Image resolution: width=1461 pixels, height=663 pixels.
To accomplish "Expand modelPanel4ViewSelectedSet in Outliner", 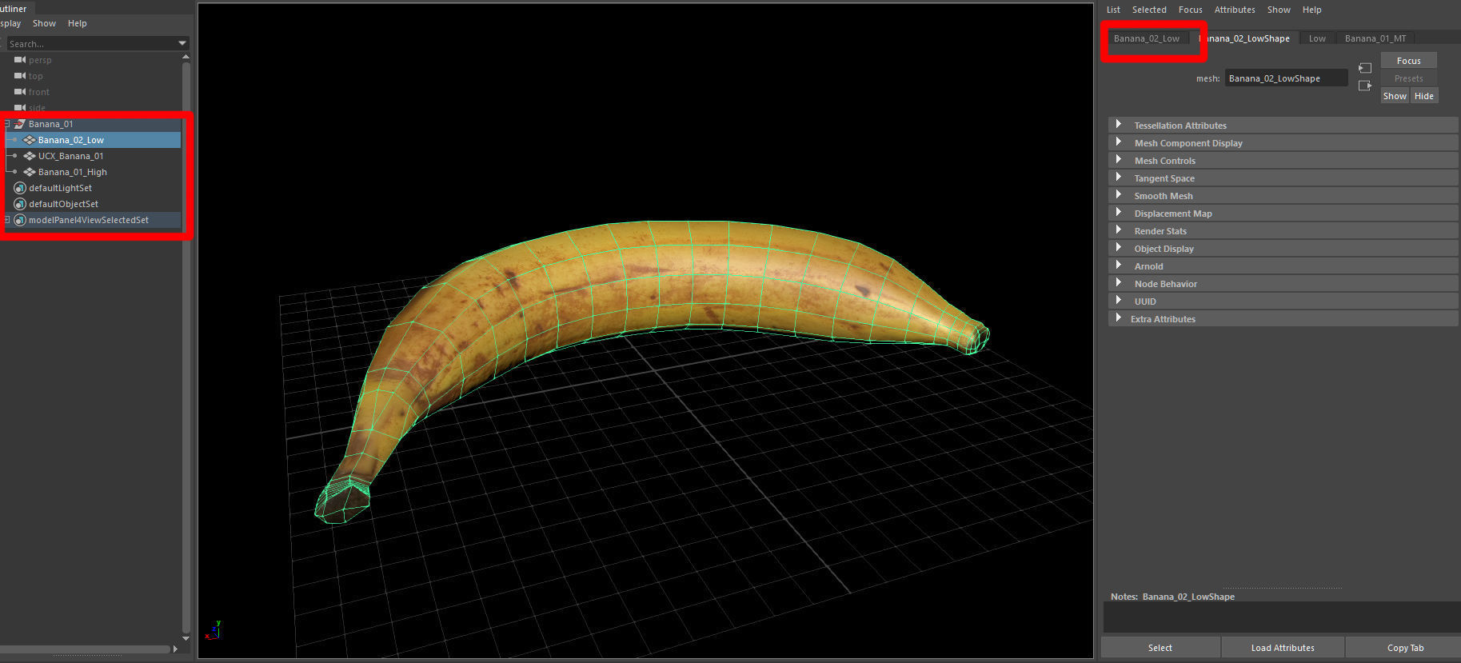I will coord(7,220).
